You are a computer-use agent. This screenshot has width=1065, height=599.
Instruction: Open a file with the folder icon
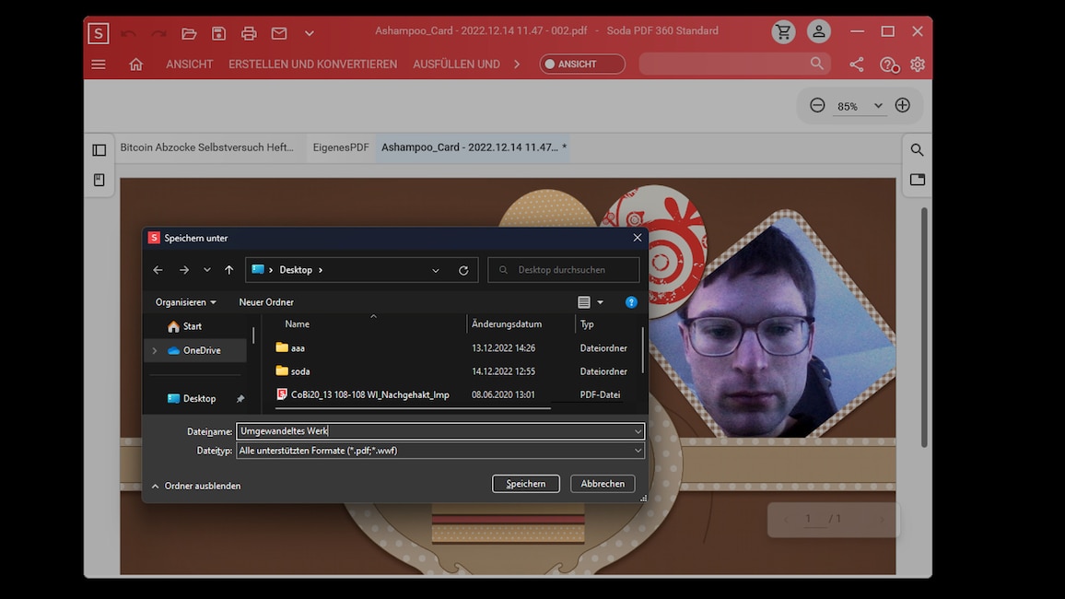(189, 33)
